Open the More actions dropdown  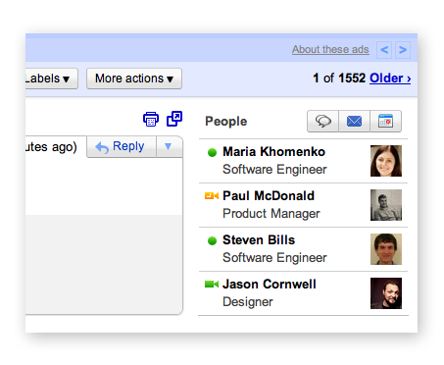134,78
